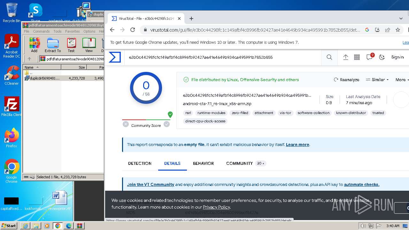Switch to COMMUNITY tab
This screenshot has width=409, height=230.
tap(246, 163)
